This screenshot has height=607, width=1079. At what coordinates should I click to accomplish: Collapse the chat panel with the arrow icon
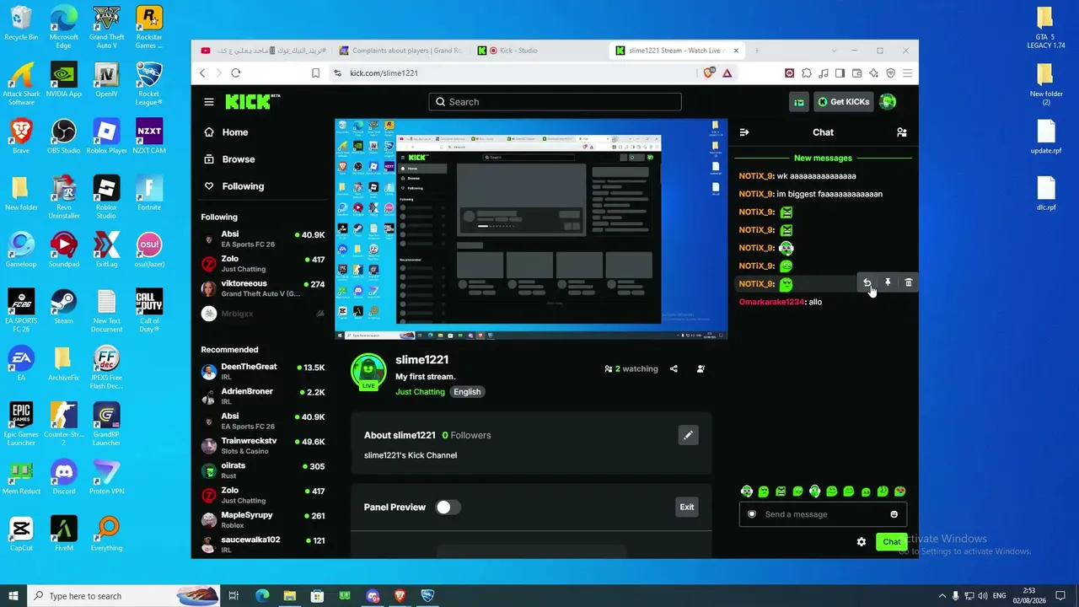point(744,132)
